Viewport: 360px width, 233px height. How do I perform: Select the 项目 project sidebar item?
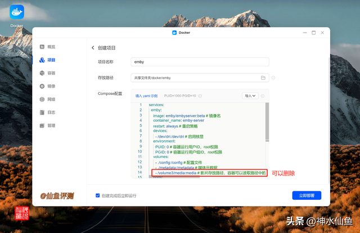tap(47, 60)
